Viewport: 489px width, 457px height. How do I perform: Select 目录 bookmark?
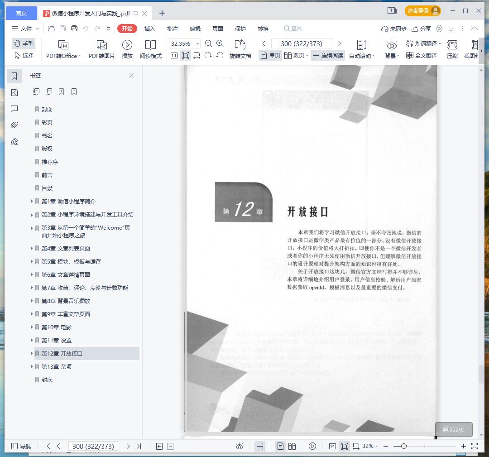click(x=47, y=188)
